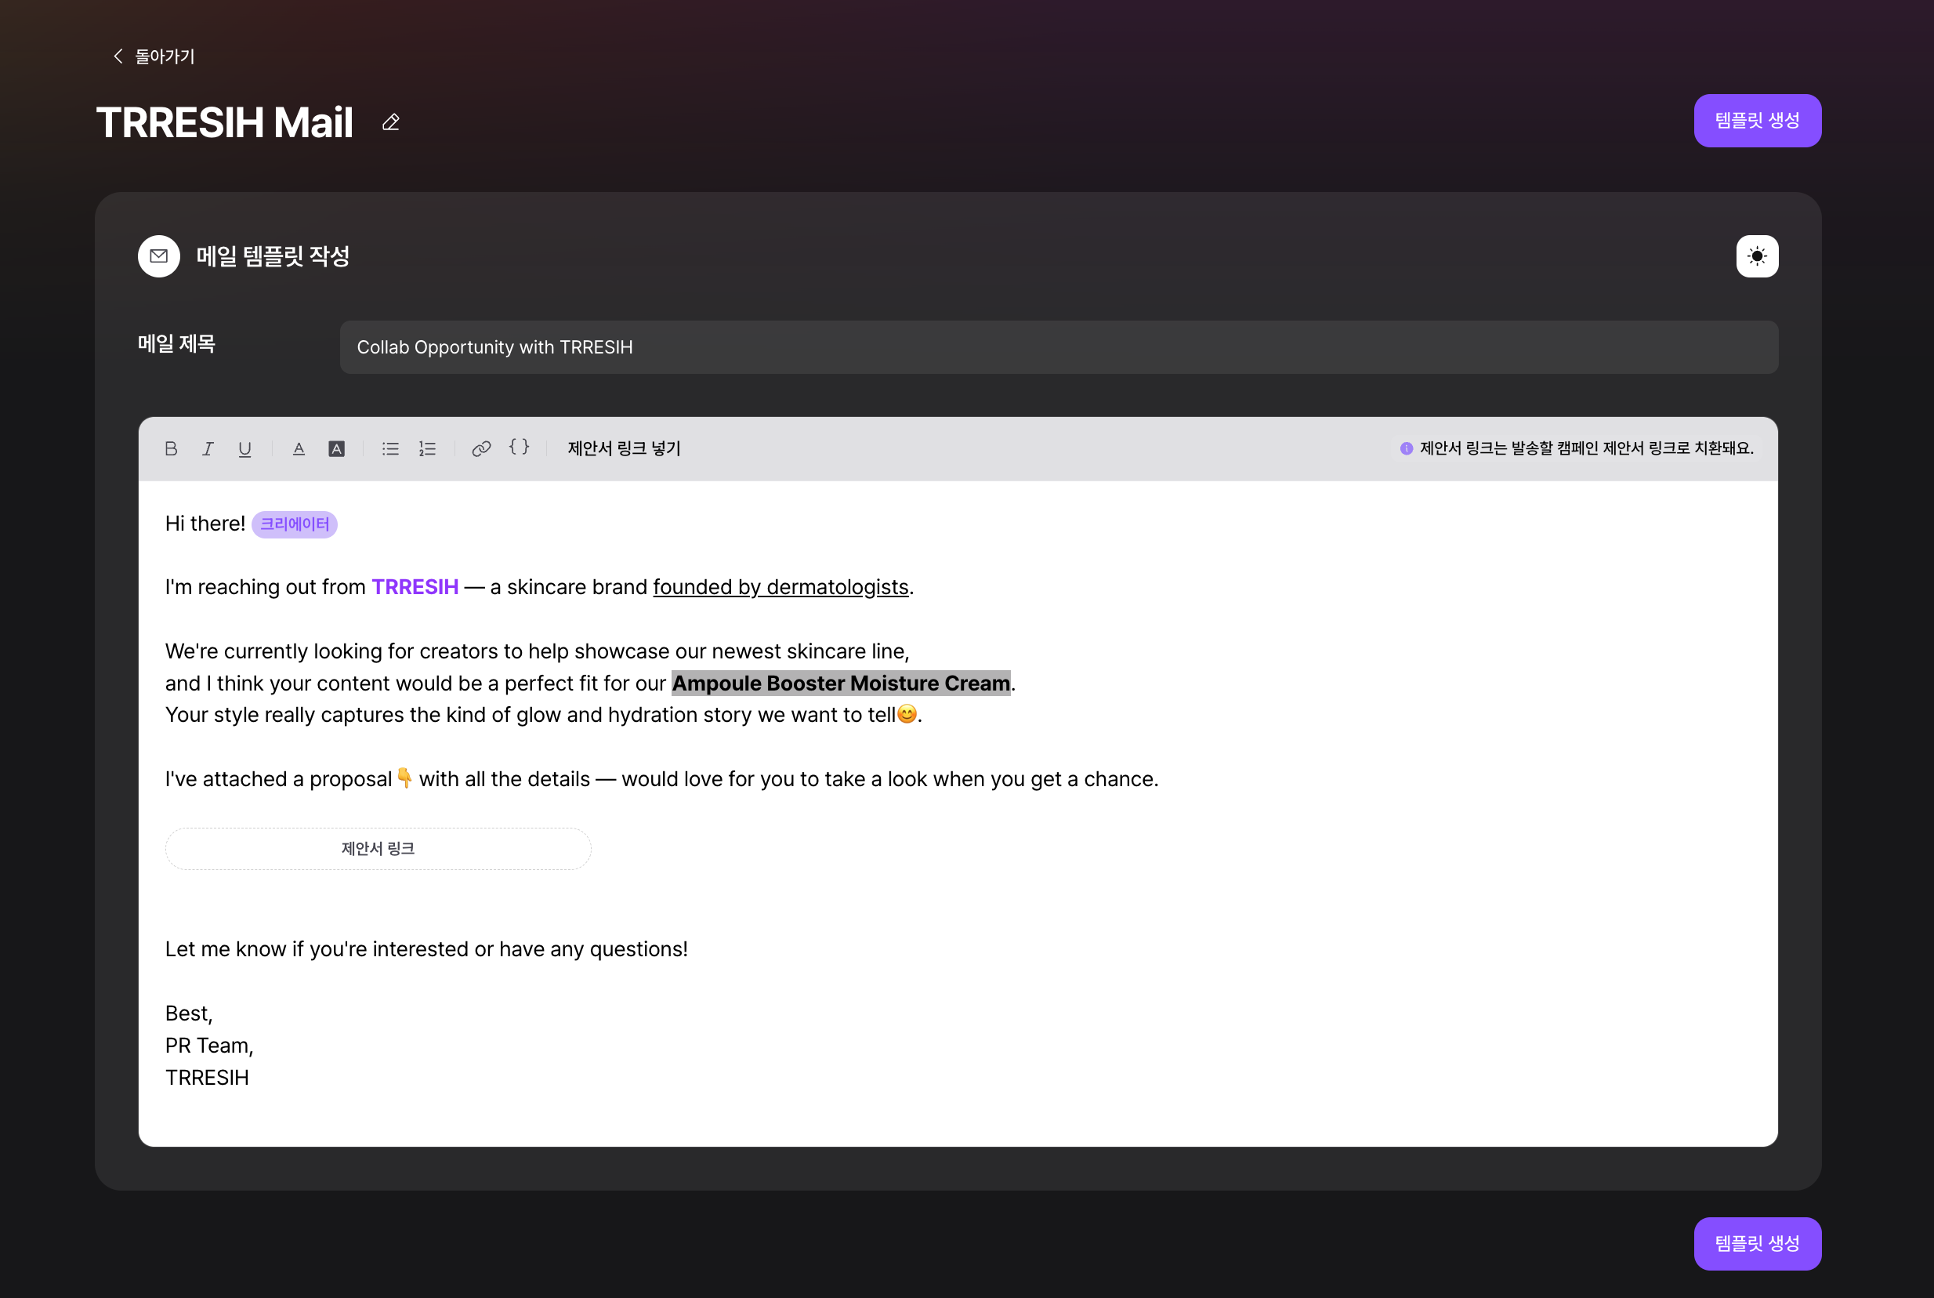
Task: Open the text highlight background tool
Action: 336,448
